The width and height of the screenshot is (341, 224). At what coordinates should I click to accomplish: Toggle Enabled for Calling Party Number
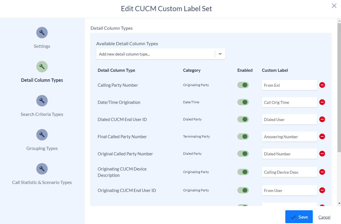[243, 85]
